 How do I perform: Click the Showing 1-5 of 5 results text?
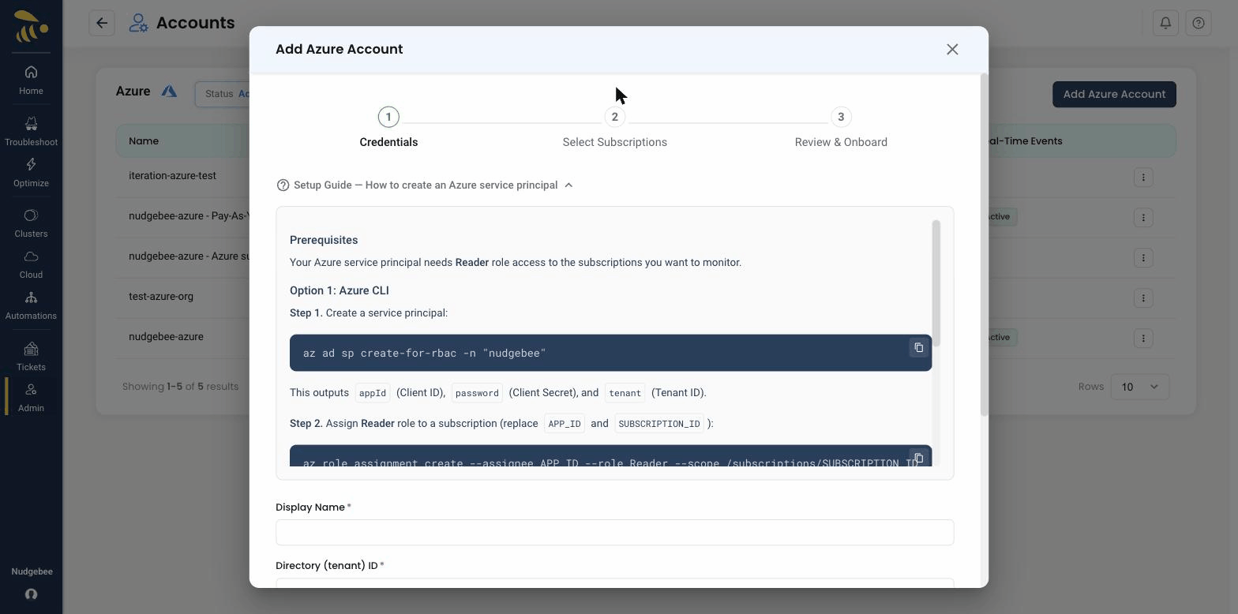click(x=180, y=387)
